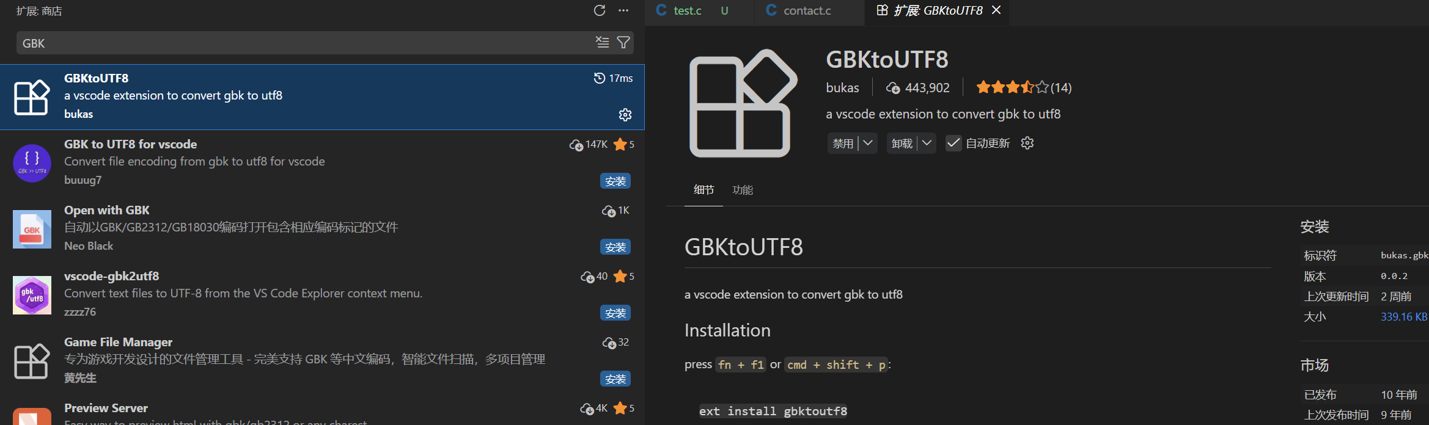Click the cmd + shift + p shortcut text
1429x425 pixels.
(836, 365)
